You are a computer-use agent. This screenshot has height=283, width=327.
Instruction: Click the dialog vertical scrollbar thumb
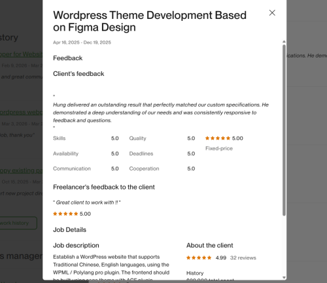click(x=284, y=130)
